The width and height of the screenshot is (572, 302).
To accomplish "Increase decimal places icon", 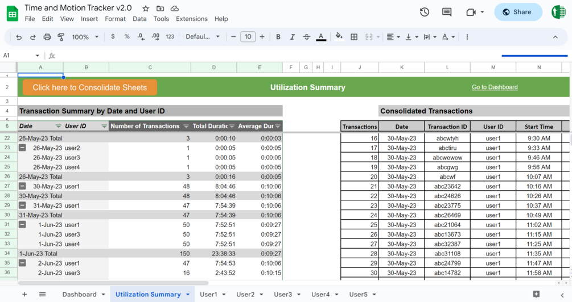I will 155,36.
